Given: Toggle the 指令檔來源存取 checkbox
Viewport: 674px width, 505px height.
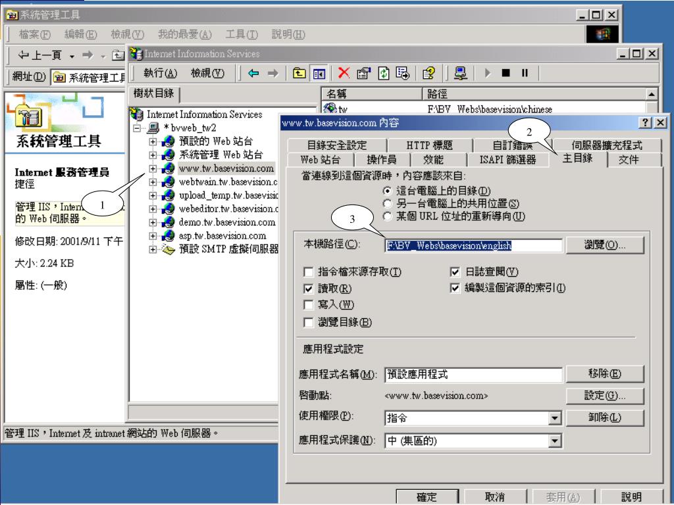Looking at the screenshot, I should coord(308,272).
